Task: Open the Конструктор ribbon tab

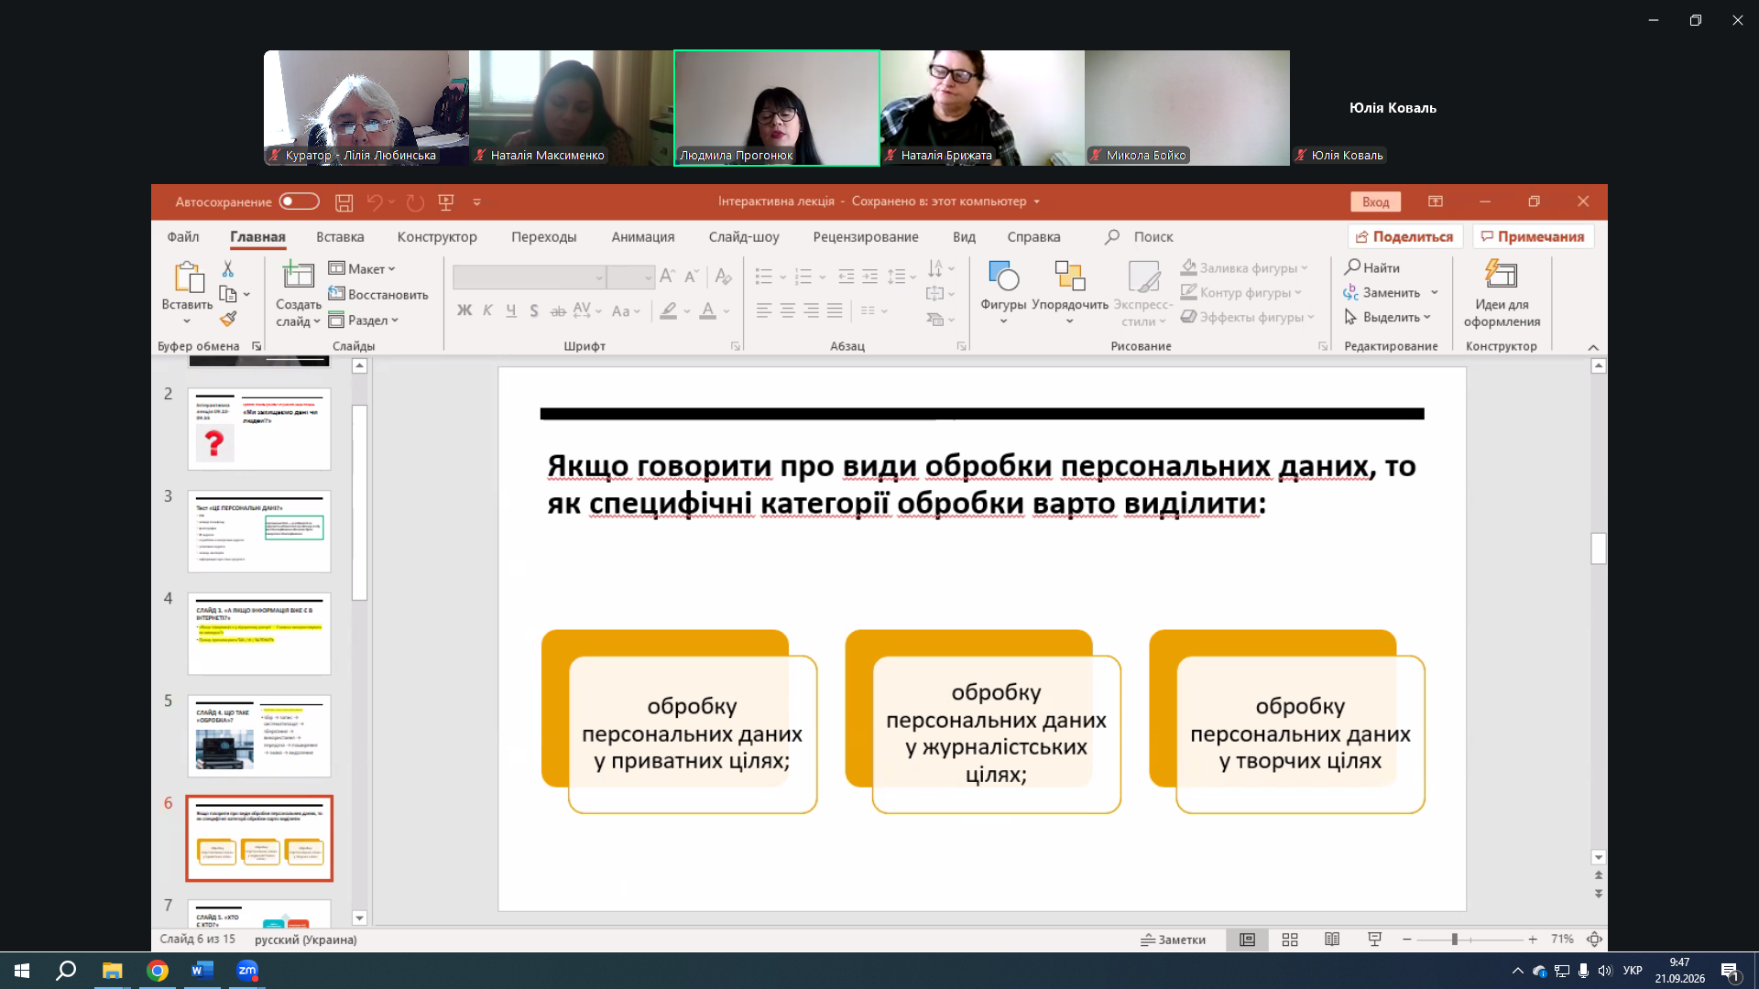Action: tap(437, 237)
